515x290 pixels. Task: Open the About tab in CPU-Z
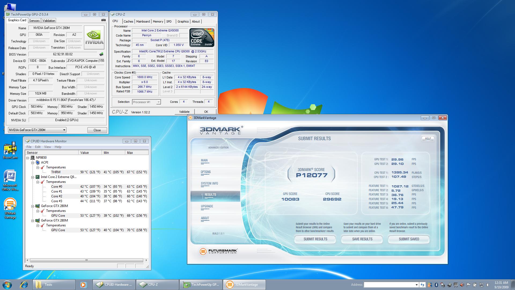pos(196,21)
